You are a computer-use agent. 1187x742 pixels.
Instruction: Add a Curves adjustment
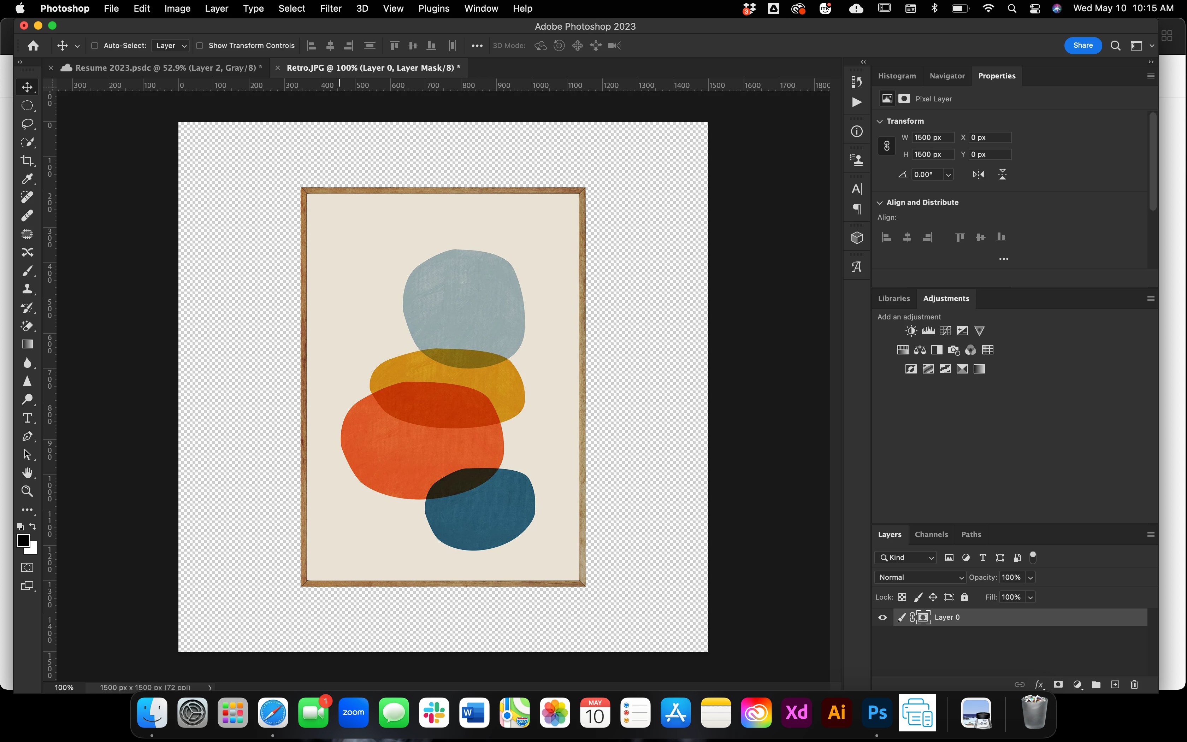(x=945, y=331)
